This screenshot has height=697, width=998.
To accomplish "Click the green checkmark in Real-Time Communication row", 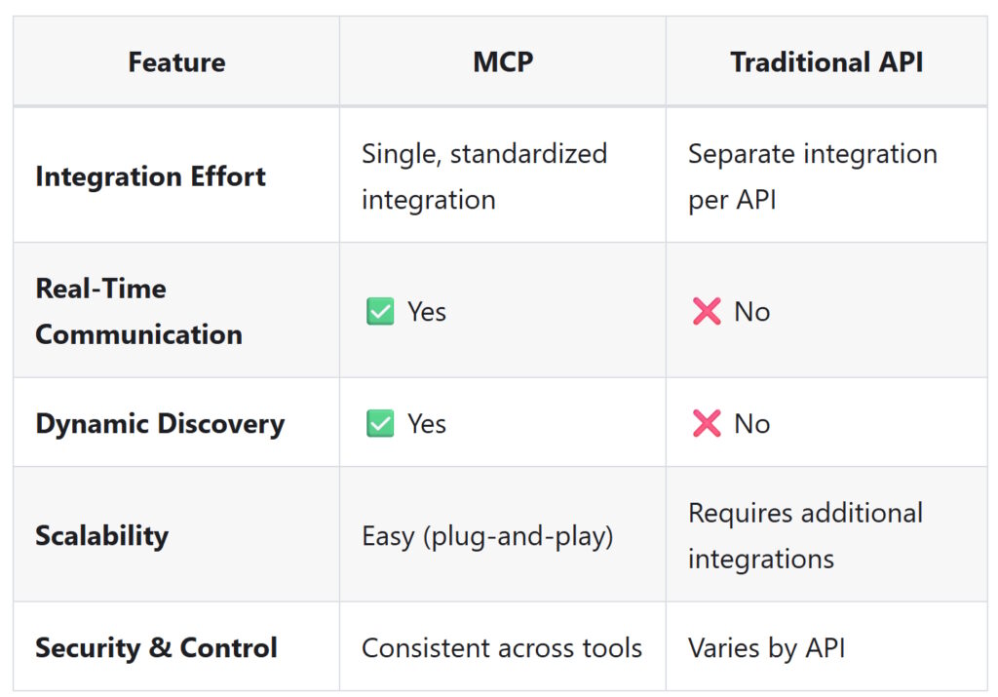I will point(380,311).
